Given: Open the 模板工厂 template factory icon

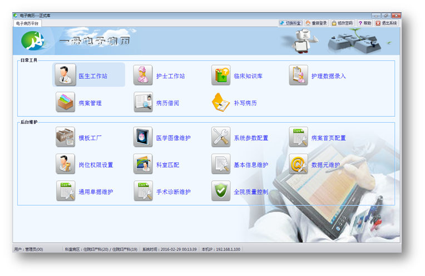Looking at the screenshot, I should (65, 137).
